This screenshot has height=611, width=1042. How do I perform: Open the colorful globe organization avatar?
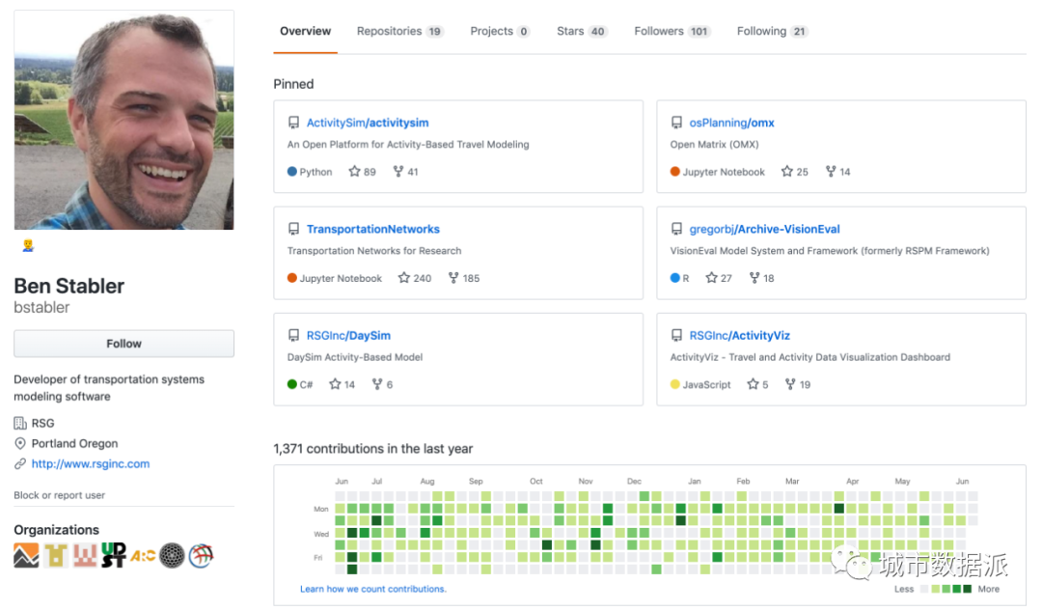pyautogui.click(x=201, y=555)
